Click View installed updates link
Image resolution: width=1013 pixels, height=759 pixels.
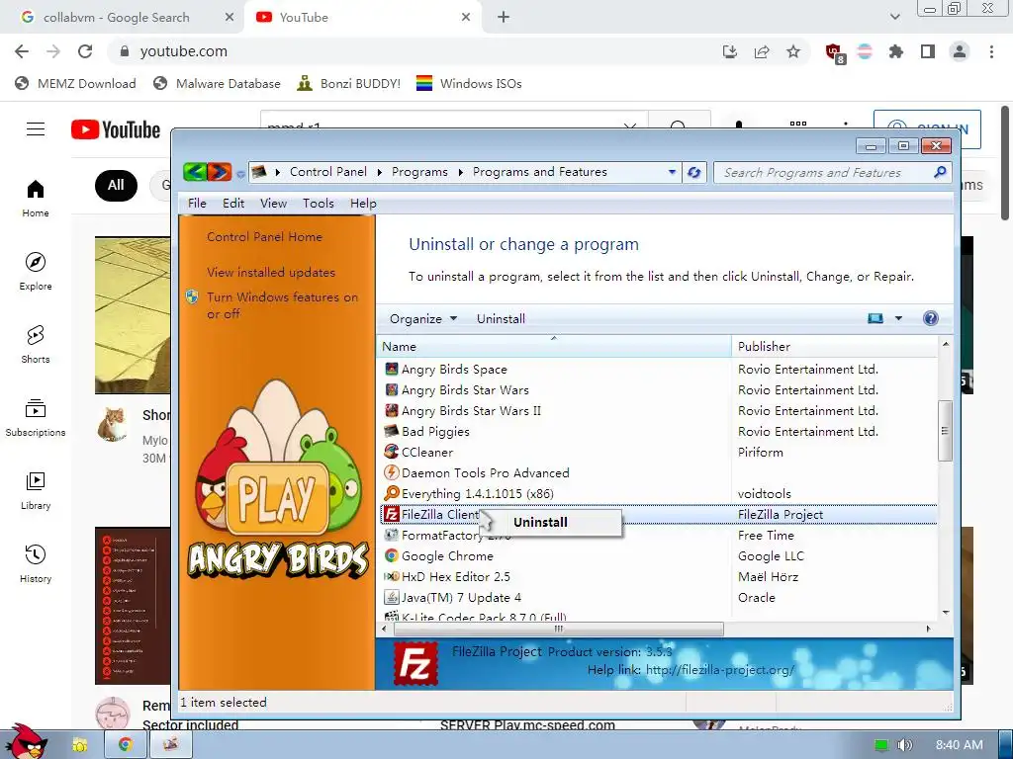tap(271, 273)
